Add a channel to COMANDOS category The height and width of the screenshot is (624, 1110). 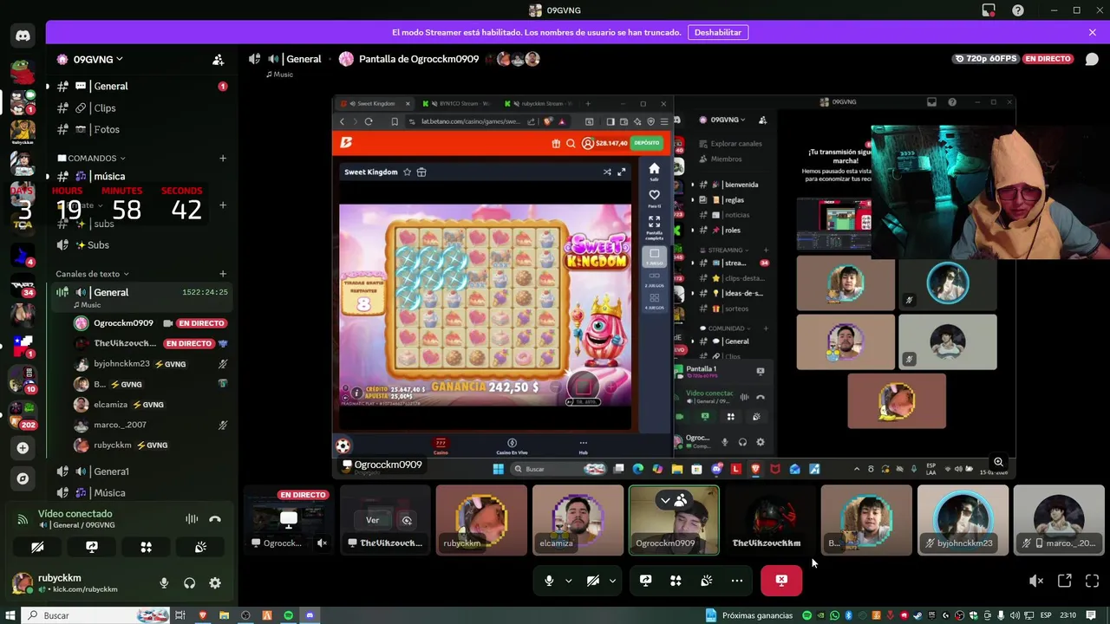[223, 159]
